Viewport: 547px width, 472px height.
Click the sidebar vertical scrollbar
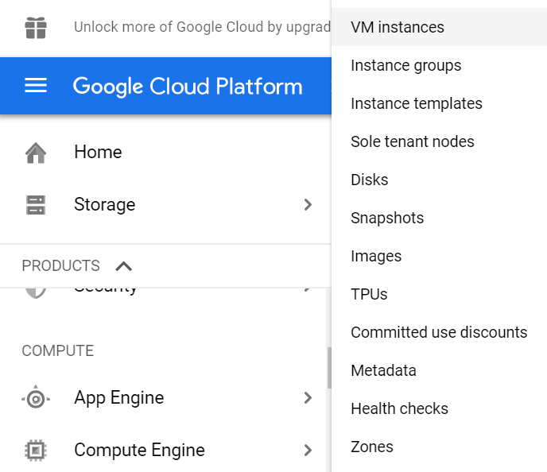[328, 368]
